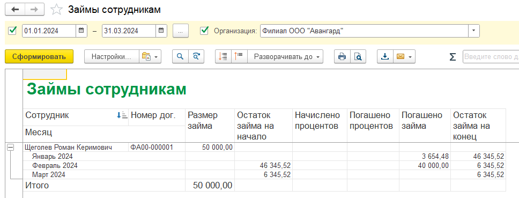Open print preview icon
The image size is (519, 198).
[x=358, y=57]
